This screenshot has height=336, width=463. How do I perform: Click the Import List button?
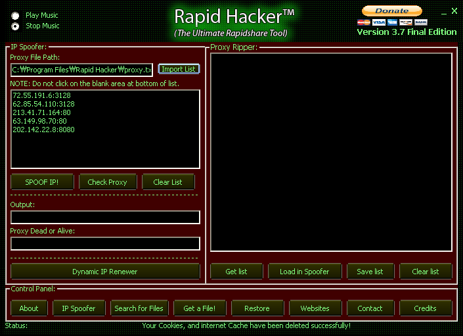pos(179,69)
